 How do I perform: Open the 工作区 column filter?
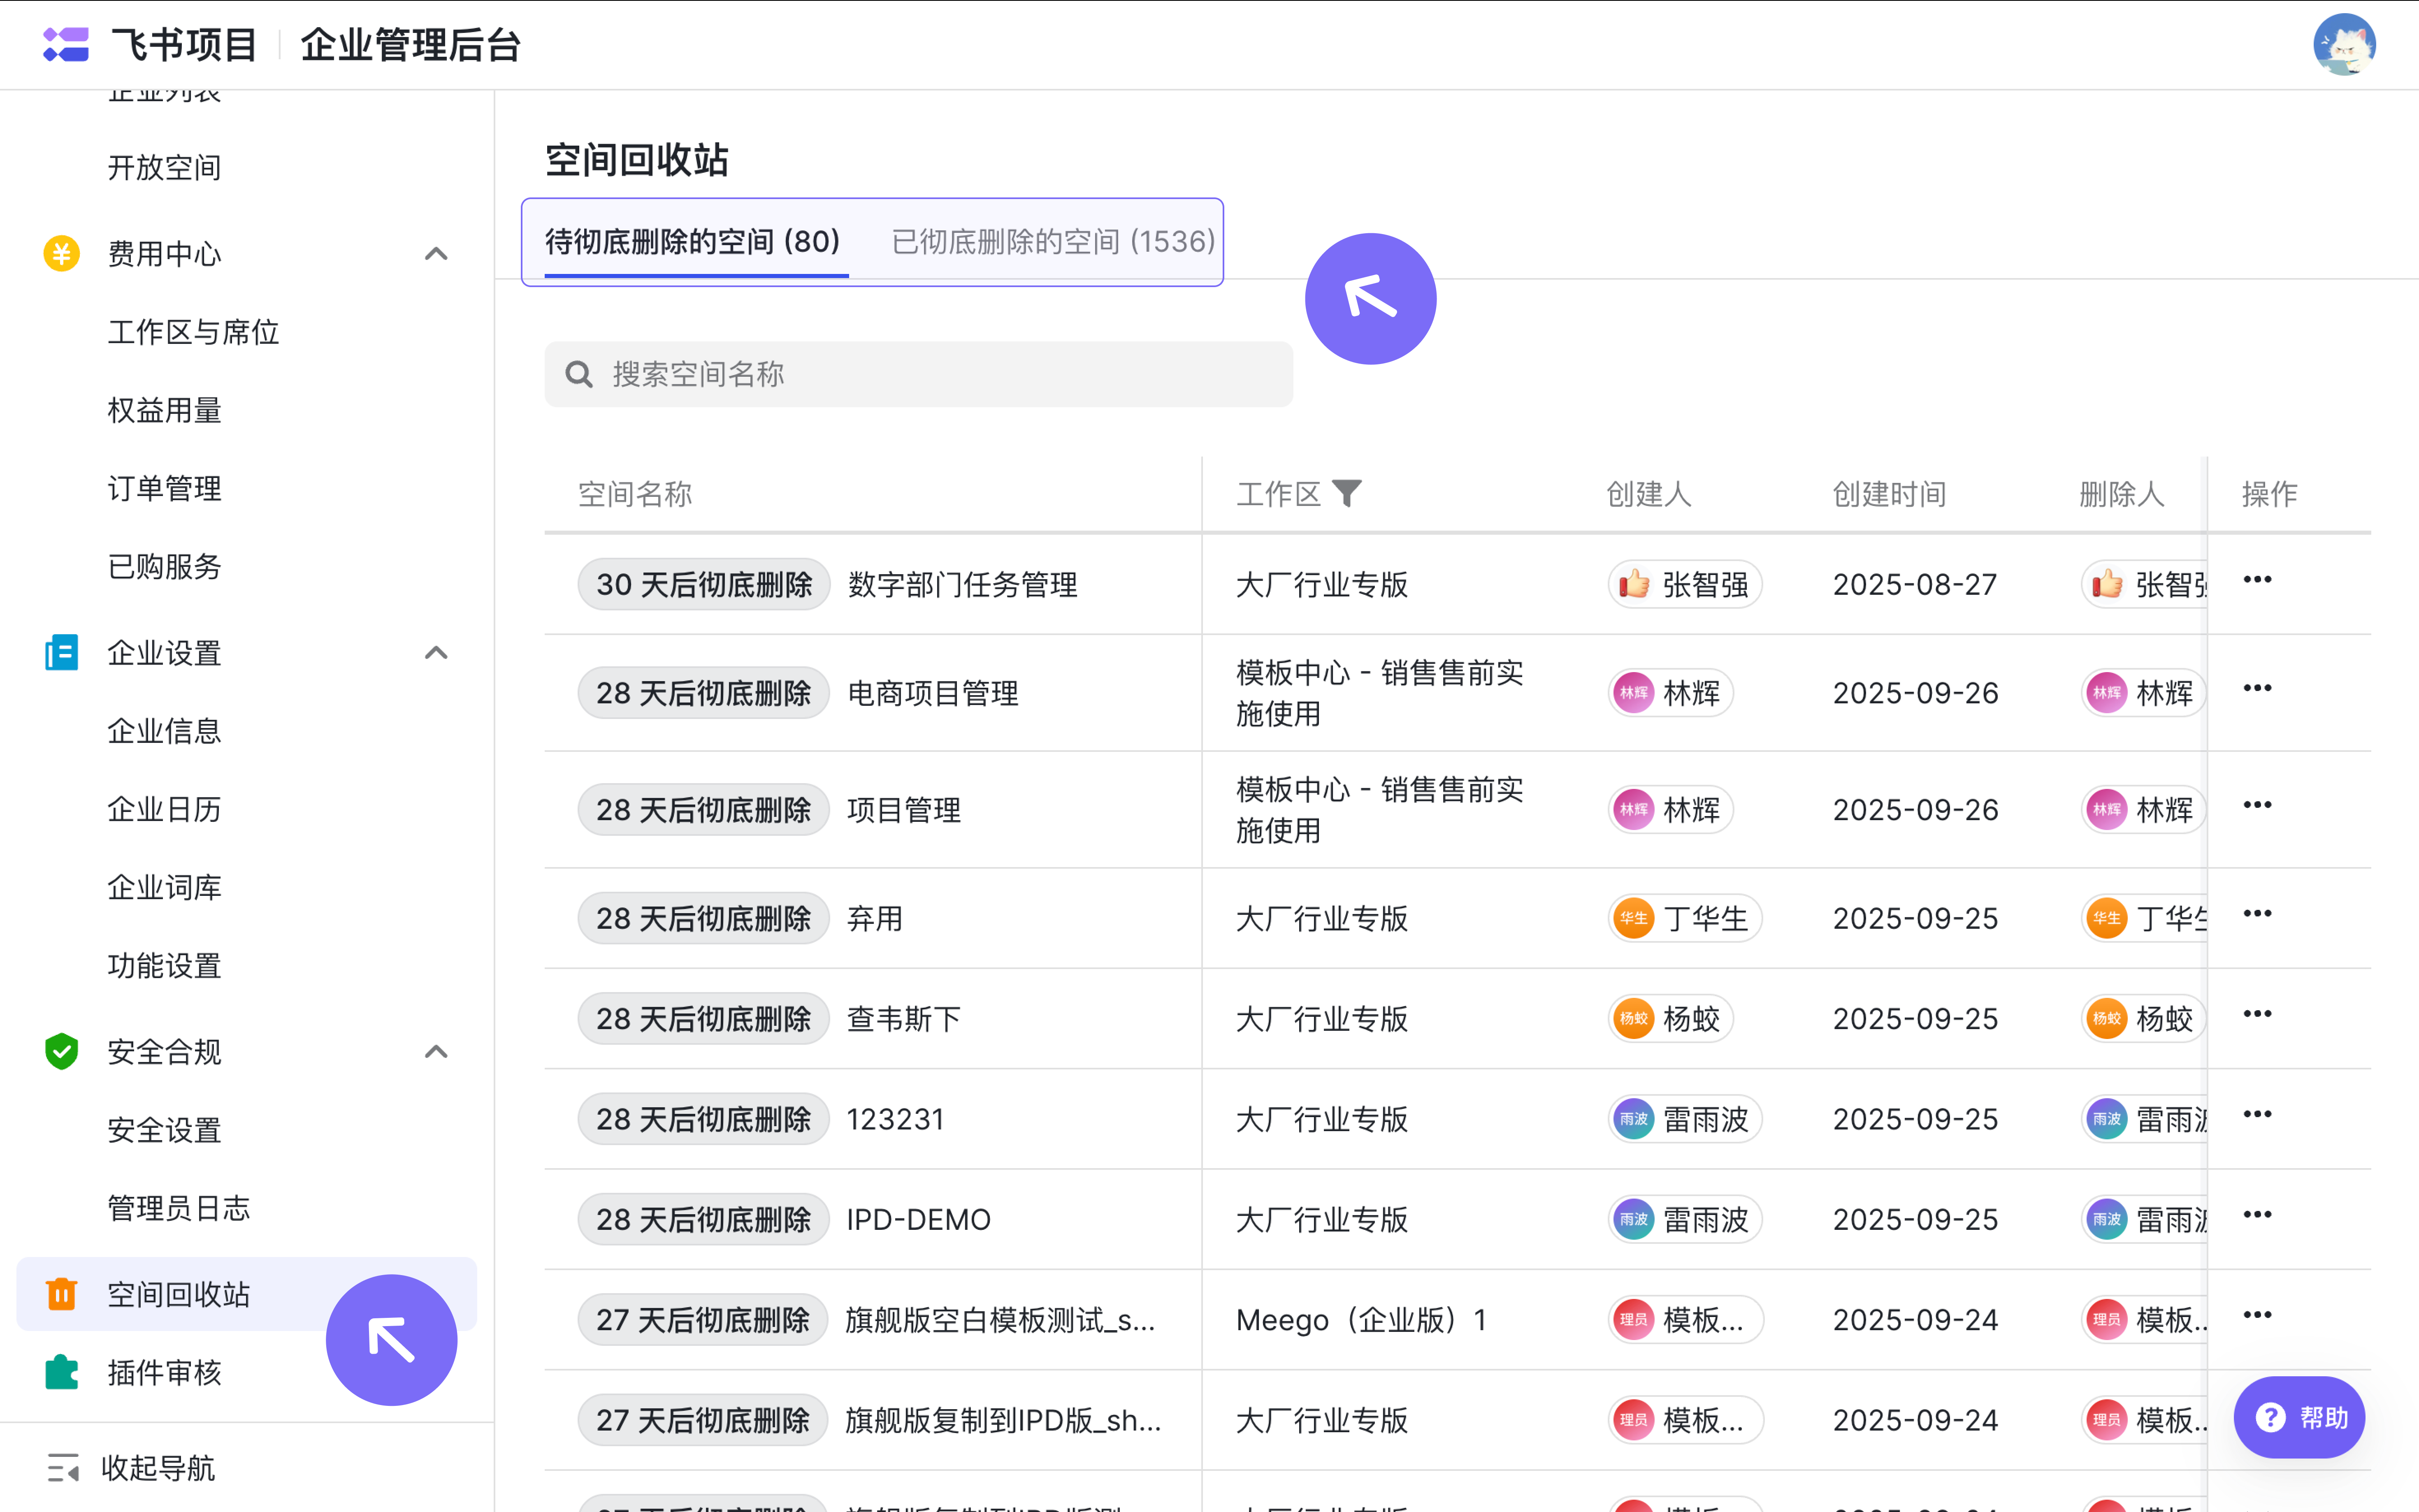(x=1347, y=494)
